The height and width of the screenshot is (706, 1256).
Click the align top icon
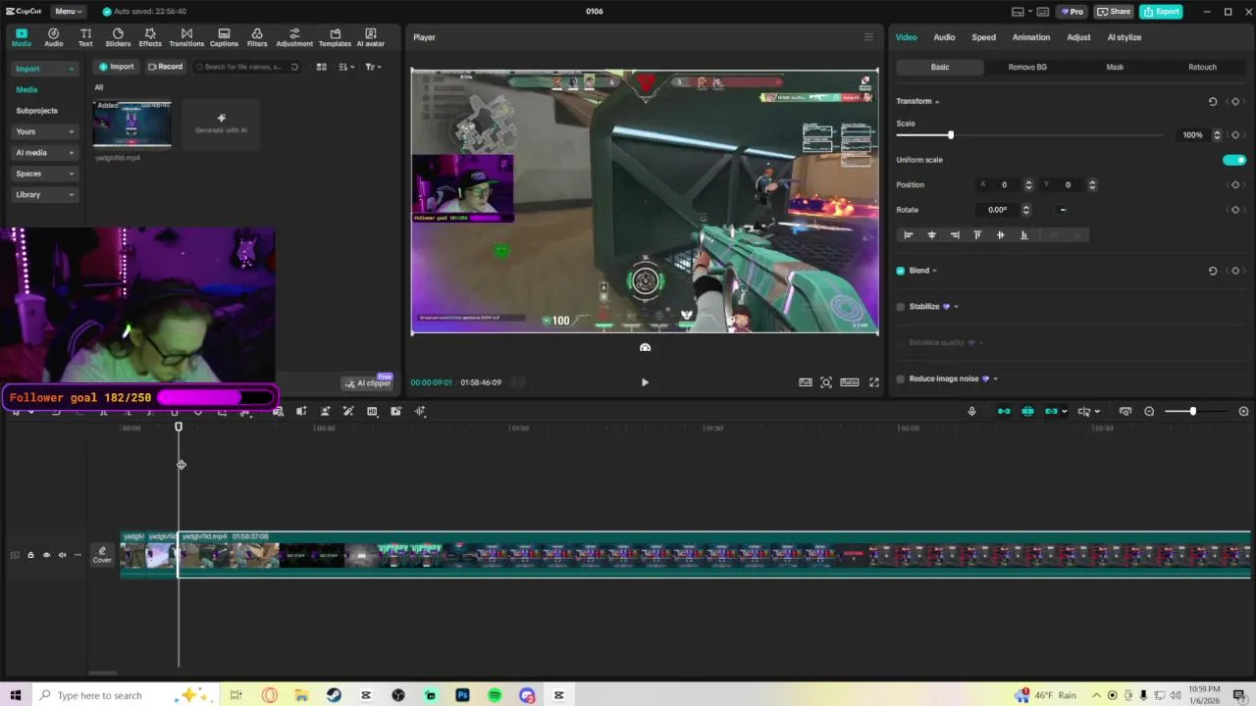tap(977, 235)
